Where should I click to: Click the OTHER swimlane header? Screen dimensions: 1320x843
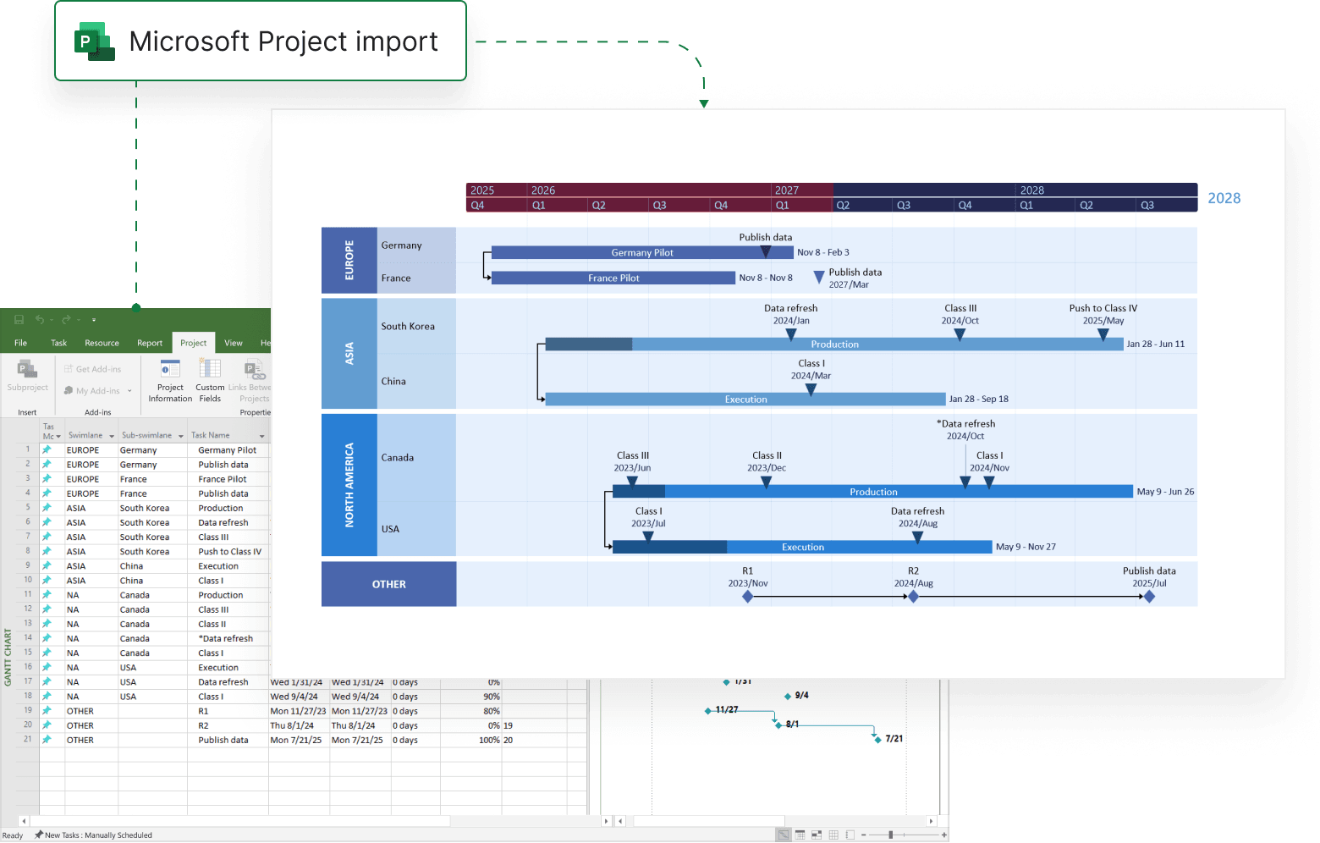[x=389, y=584]
